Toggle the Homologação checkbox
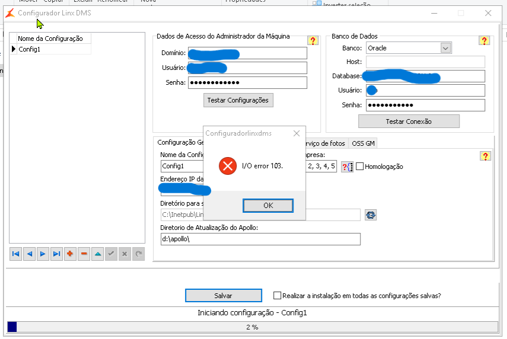Image resolution: width=507 pixels, height=339 pixels. click(x=359, y=167)
